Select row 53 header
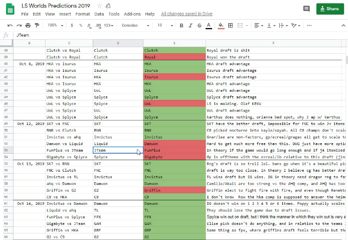 pyautogui.click(x=7, y=151)
